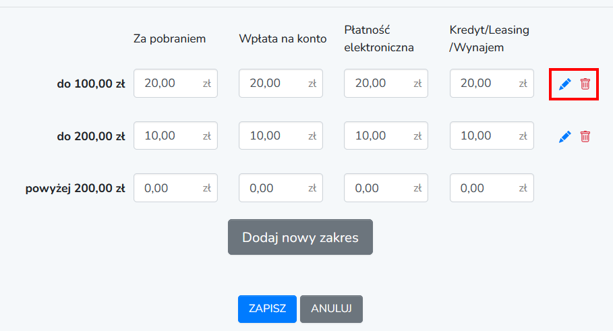Click Płatność elektroniczna field for do 100,00 zł
Viewport: 613px width, 331px height.
386,83
